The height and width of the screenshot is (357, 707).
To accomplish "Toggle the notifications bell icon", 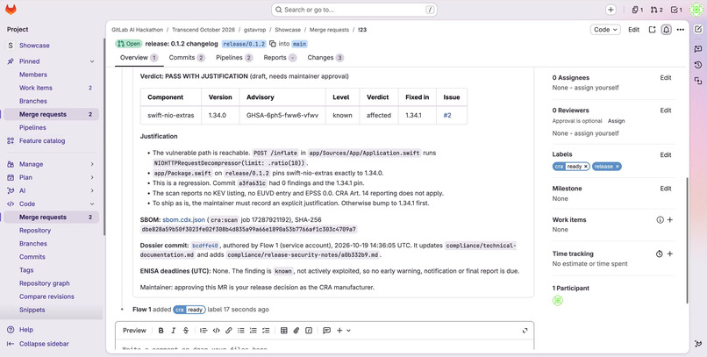I will (666, 30).
